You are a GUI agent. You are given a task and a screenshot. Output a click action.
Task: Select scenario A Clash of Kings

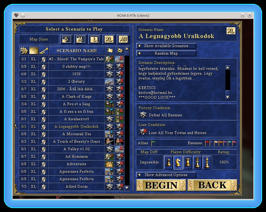pyautogui.click(x=77, y=97)
